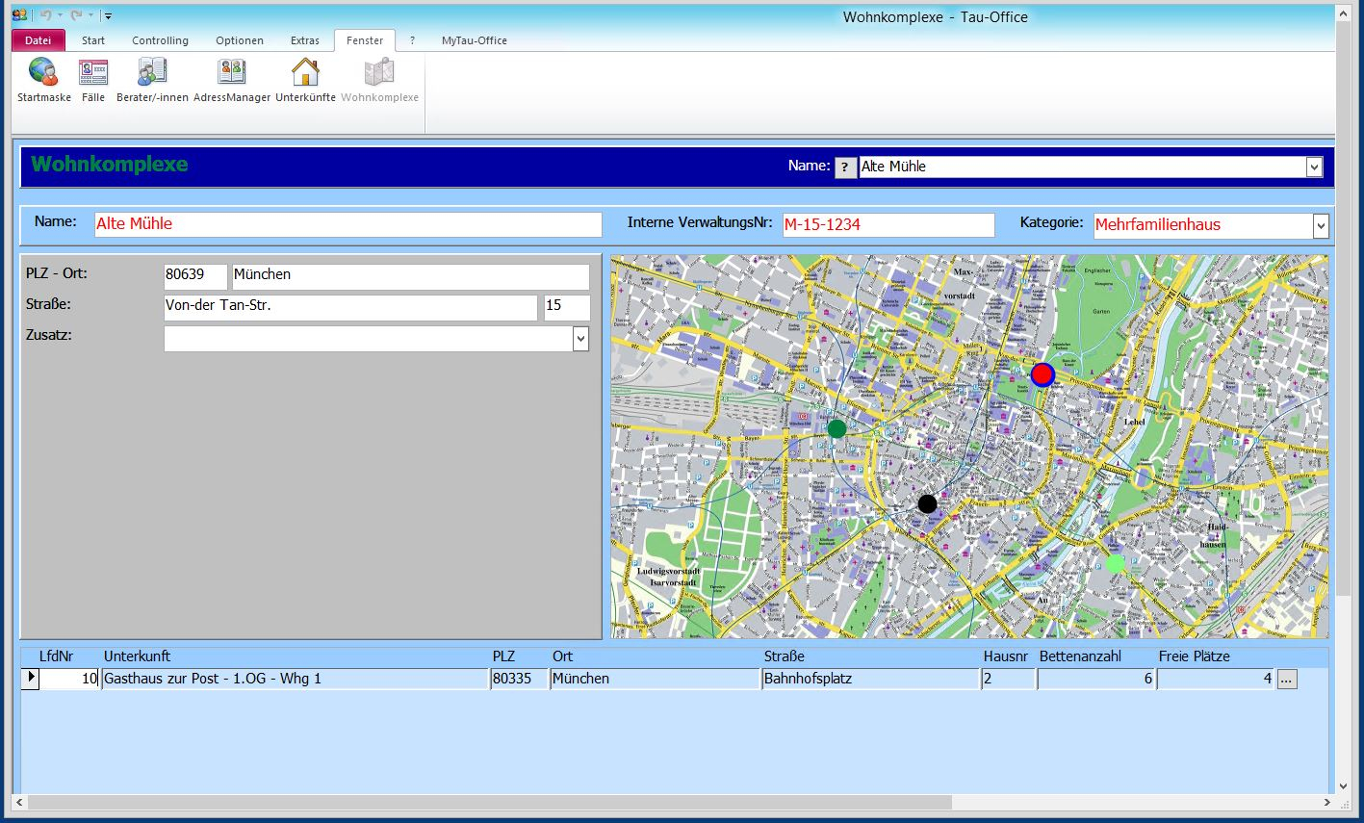This screenshot has height=823, width=1364.
Task: Select the dark green map marker
Action: pyautogui.click(x=837, y=428)
